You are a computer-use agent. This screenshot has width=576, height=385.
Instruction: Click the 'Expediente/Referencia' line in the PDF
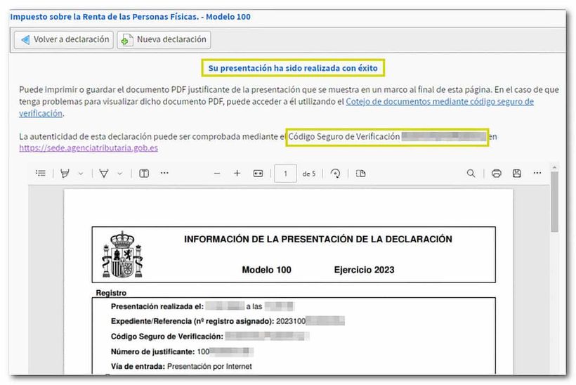[x=228, y=321]
